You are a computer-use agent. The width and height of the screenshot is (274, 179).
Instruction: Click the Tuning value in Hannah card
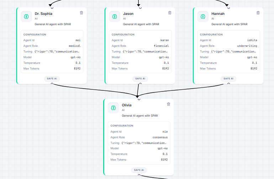[233, 51]
